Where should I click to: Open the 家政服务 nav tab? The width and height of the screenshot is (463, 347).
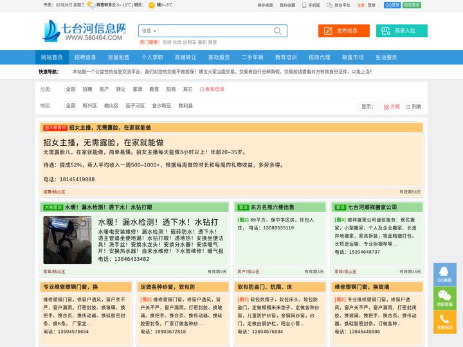pos(219,57)
